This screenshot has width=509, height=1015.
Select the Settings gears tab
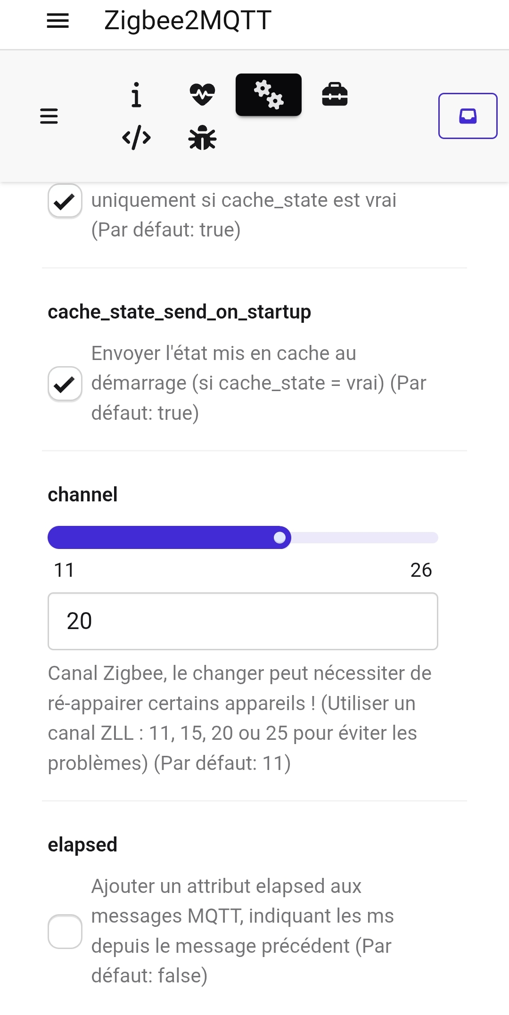[x=268, y=95]
